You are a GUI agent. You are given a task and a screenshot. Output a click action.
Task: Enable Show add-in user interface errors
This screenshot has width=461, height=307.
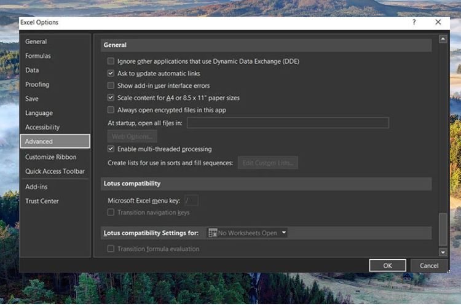point(111,85)
